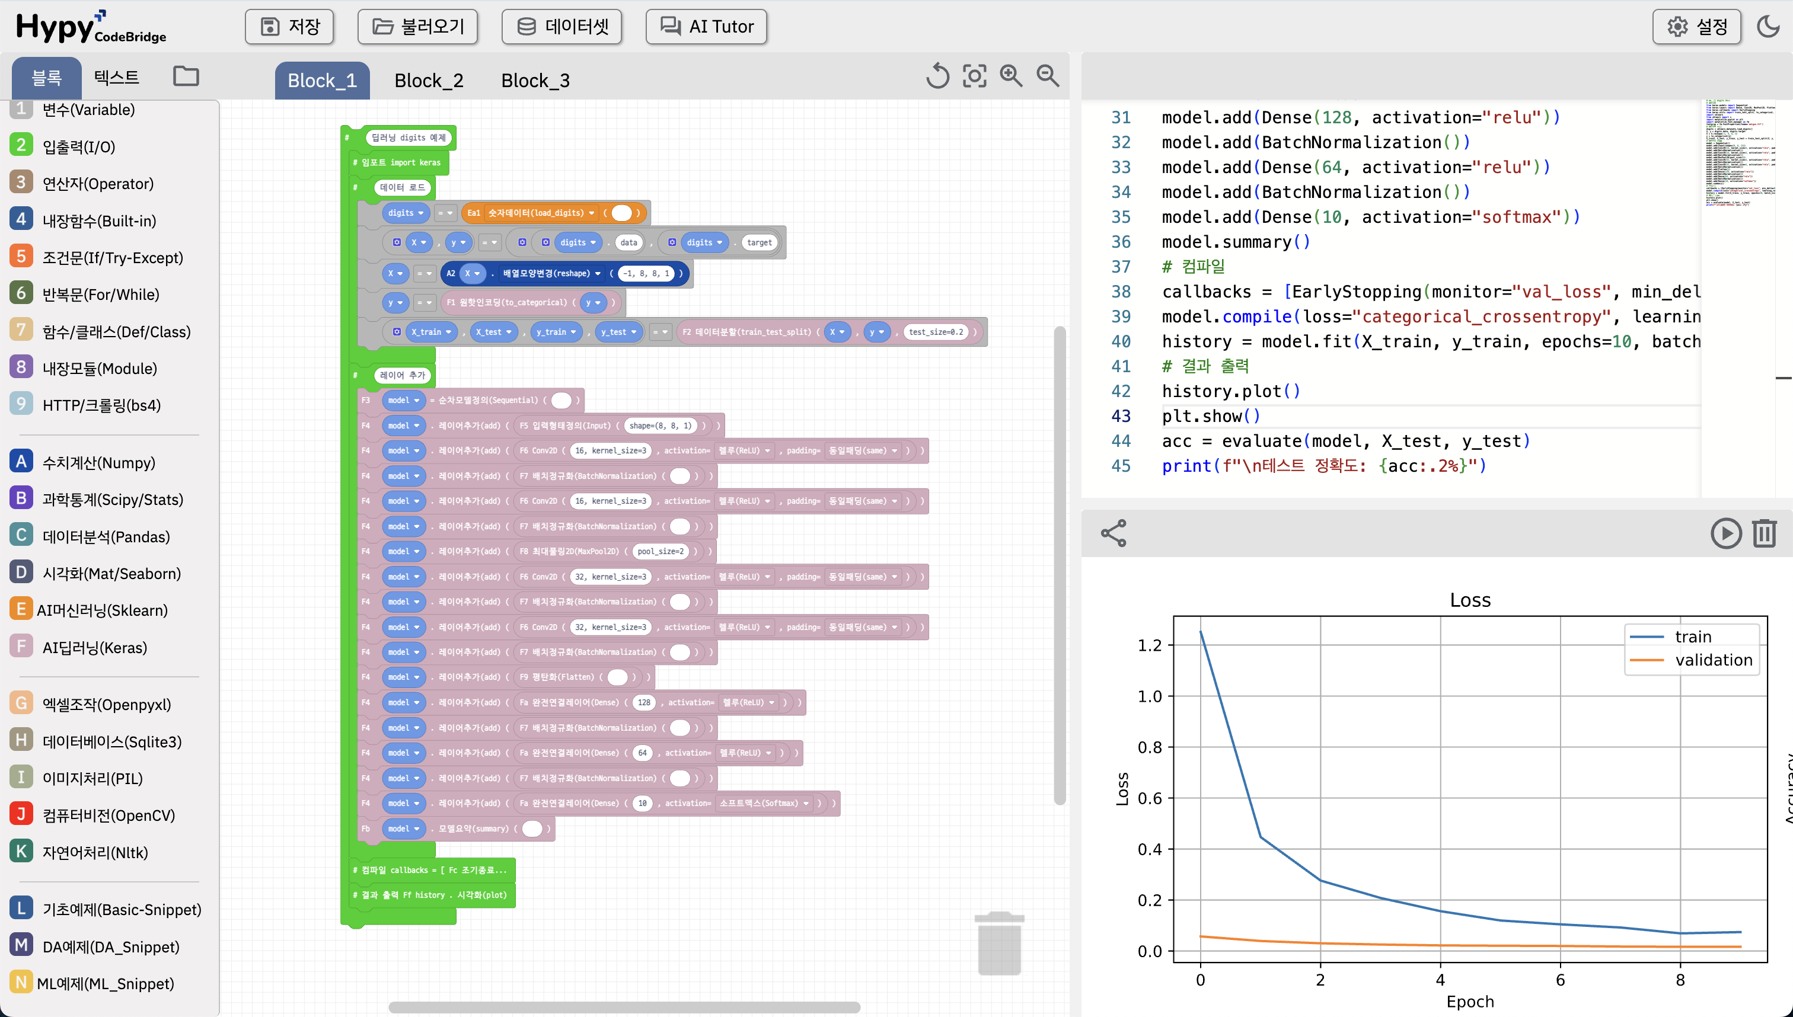Open the folder icon next to 텍스트
The height and width of the screenshot is (1017, 1793).
coord(186,75)
